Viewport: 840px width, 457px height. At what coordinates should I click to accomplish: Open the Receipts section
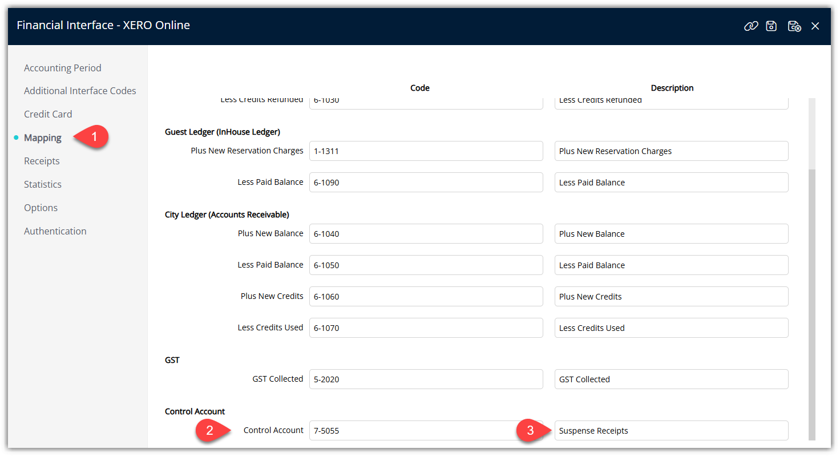42,161
